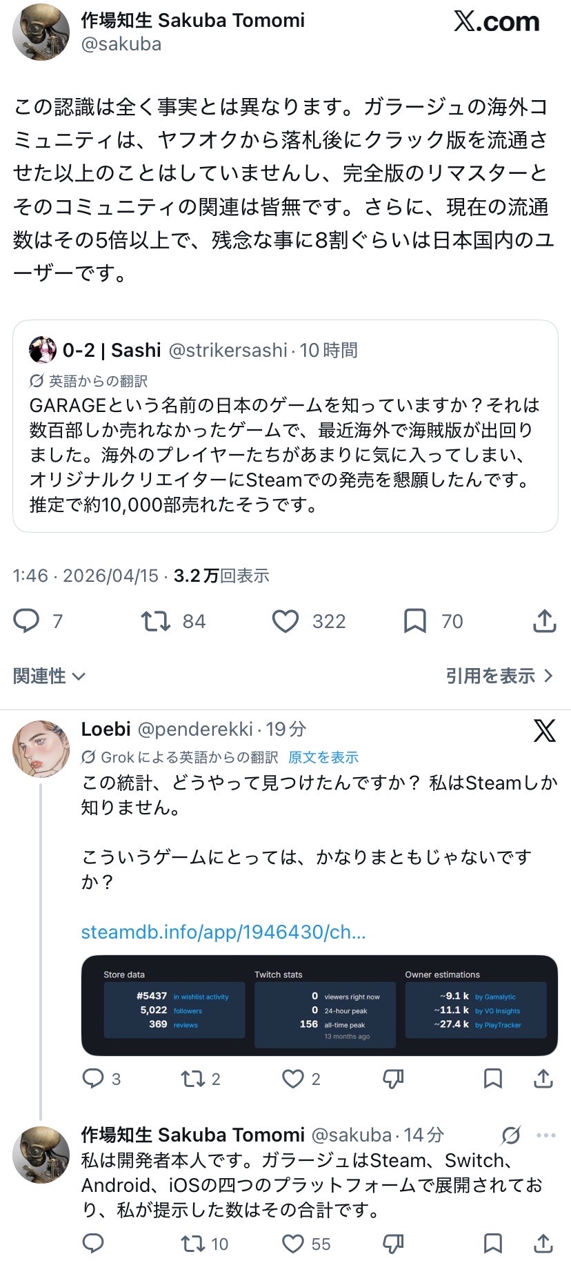
Task: Like the main Sakuba Tomomi post
Action: pos(285,621)
